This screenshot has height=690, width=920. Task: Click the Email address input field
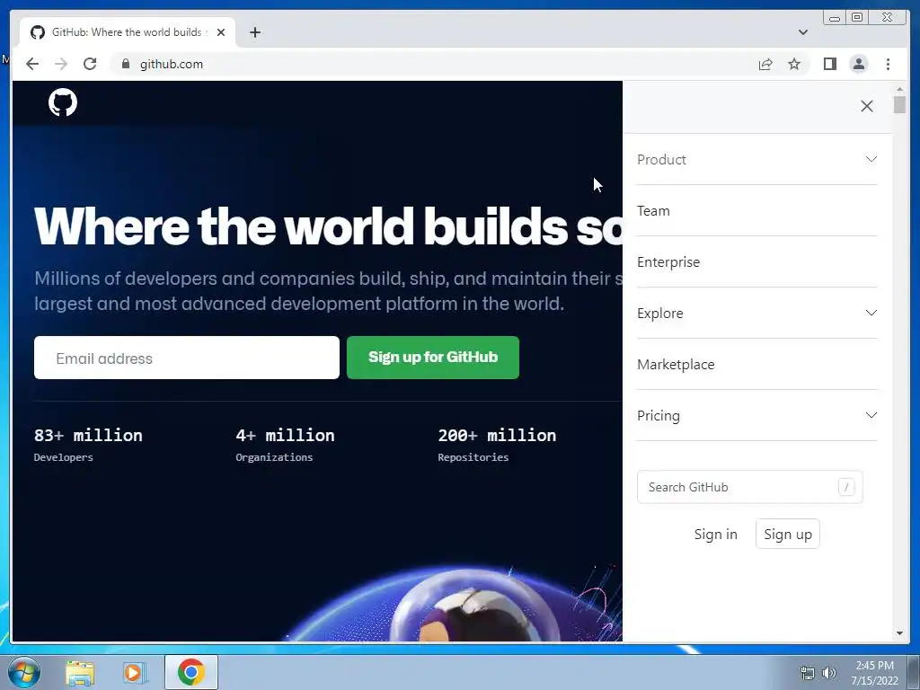[x=187, y=358]
